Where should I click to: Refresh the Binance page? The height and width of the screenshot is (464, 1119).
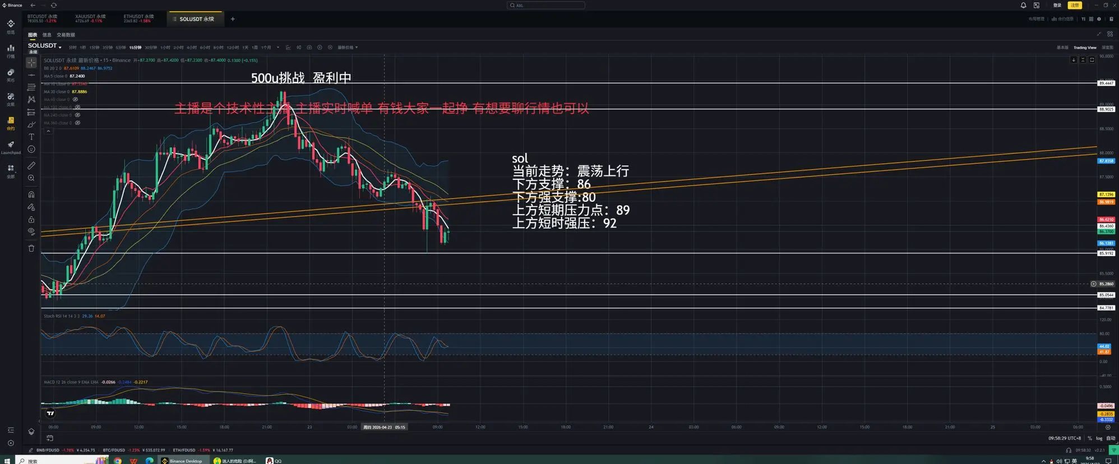click(54, 5)
